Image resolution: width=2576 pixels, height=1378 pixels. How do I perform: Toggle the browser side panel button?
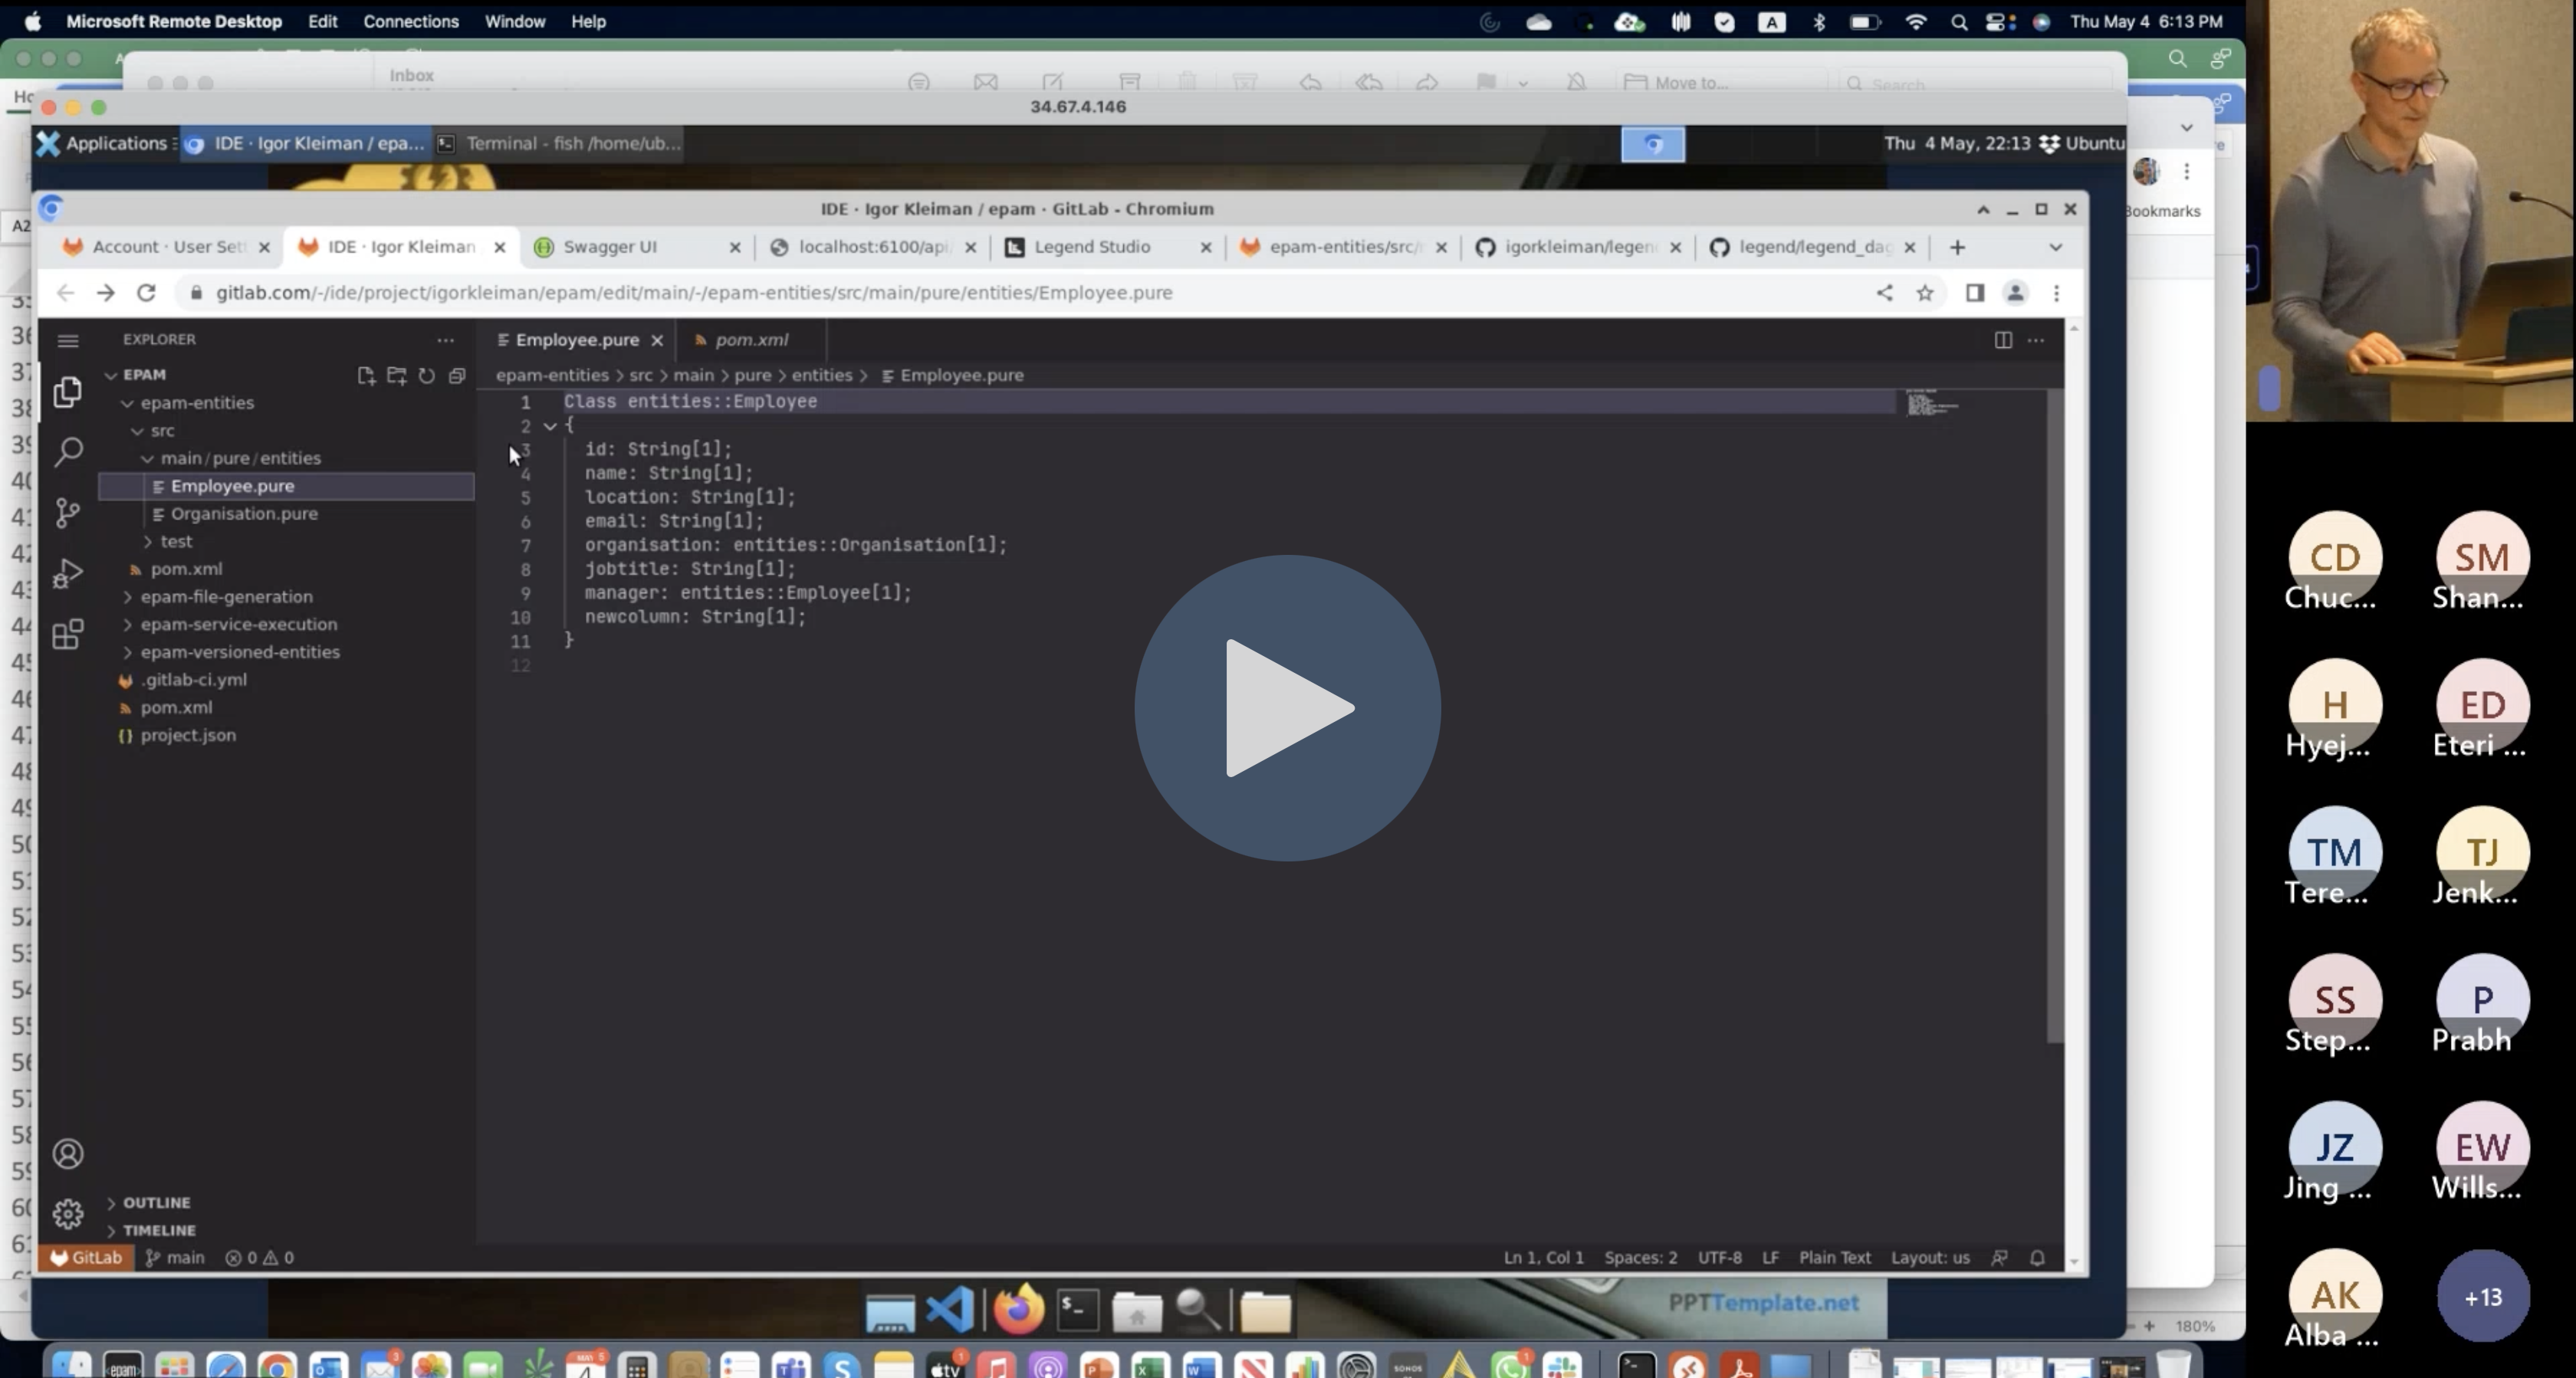click(x=1974, y=293)
